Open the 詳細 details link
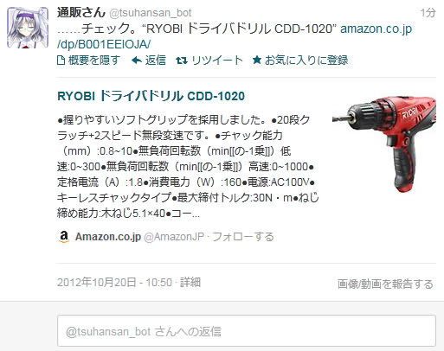The width and height of the screenshot is (444, 351). pos(190,282)
